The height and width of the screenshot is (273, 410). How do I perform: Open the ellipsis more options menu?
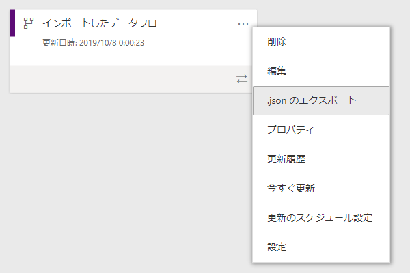click(243, 24)
